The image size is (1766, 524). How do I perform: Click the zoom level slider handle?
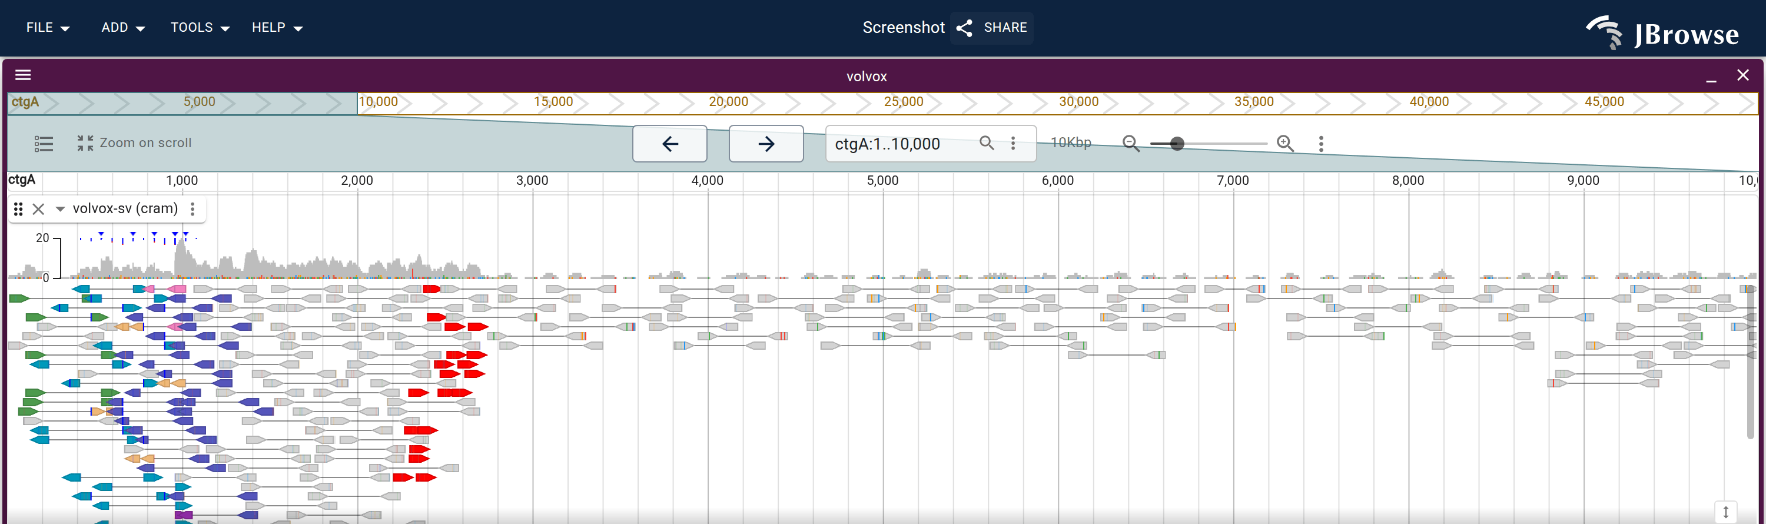tap(1177, 143)
